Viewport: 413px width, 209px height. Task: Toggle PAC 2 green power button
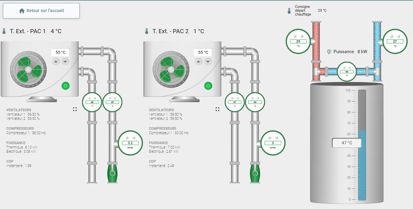(208, 86)
